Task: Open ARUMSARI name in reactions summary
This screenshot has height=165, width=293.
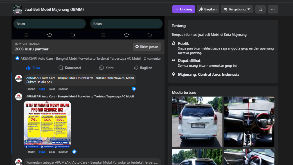Action: [80, 59]
